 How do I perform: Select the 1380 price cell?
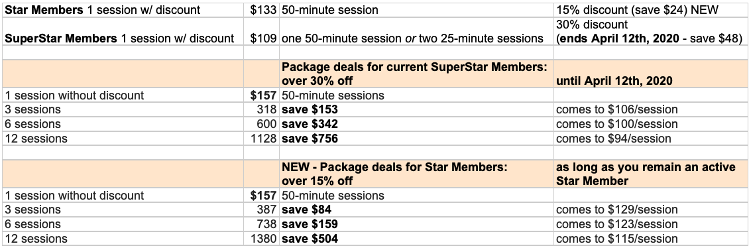[261, 239]
